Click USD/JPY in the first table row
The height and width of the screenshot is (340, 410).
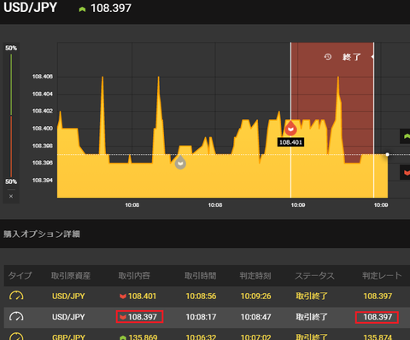coord(68,297)
